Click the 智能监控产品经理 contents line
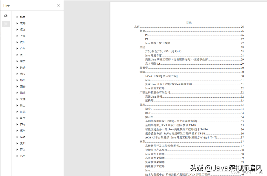This screenshot has height=176, width=267. tap(194, 150)
